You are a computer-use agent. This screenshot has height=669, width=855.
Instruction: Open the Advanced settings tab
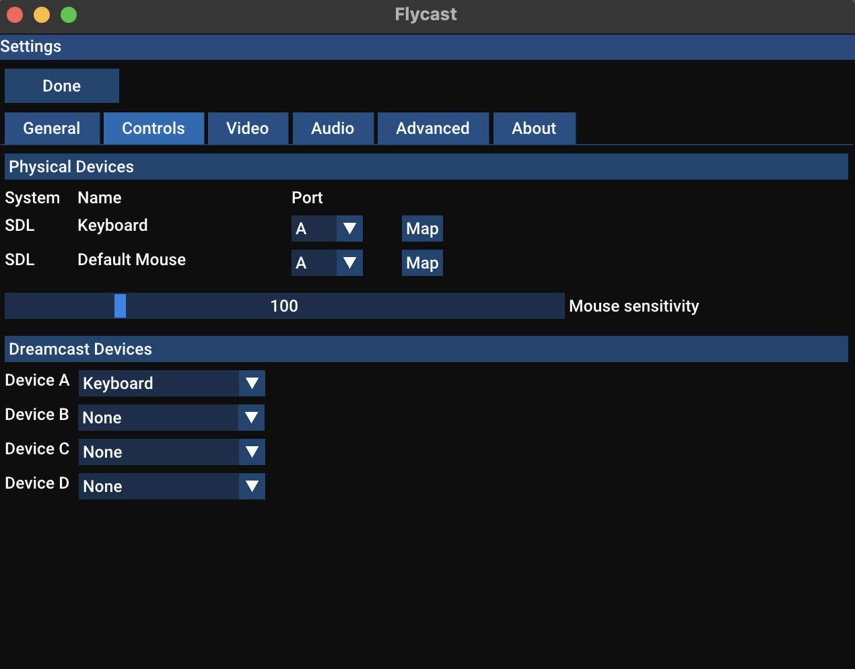(433, 128)
